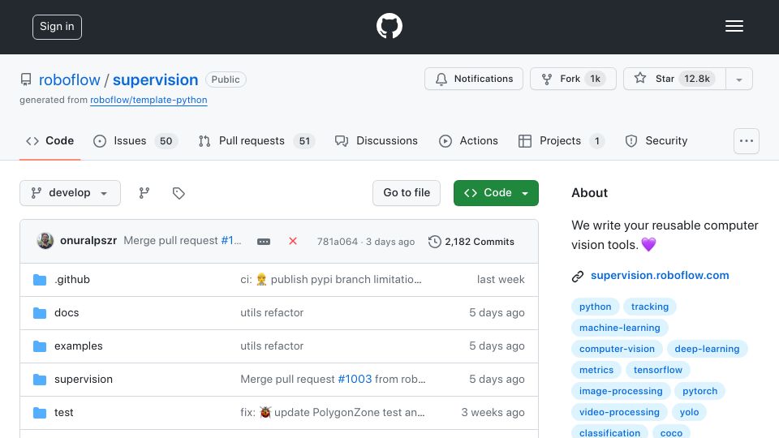Open the supervision repository link
This screenshot has height=438, width=779.
[x=156, y=79]
